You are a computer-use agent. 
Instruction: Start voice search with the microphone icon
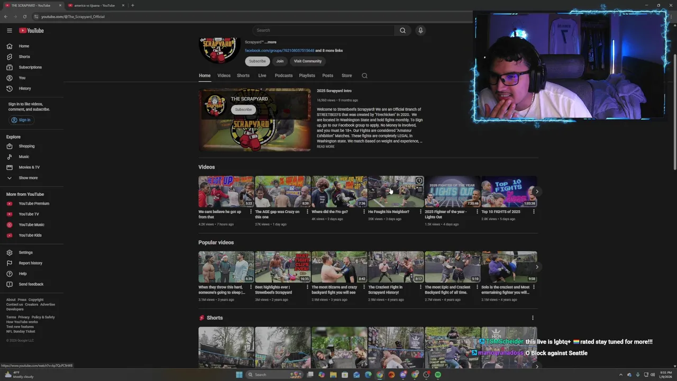[x=420, y=30]
